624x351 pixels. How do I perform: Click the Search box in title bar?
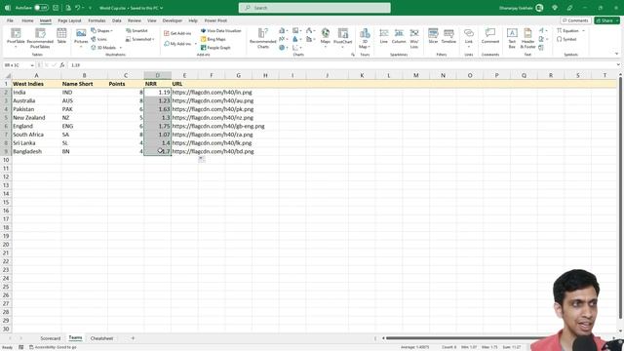(x=314, y=8)
